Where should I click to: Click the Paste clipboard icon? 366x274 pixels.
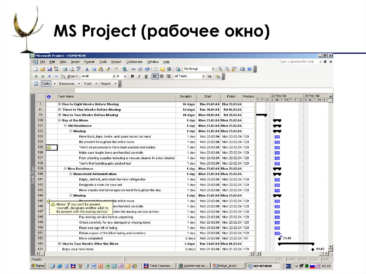tap(101, 69)
